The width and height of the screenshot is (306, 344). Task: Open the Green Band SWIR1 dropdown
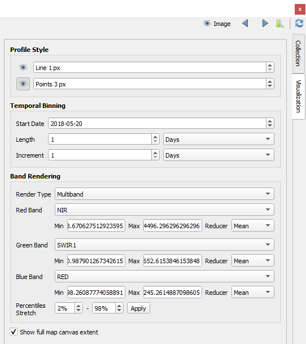click(164, 245)
